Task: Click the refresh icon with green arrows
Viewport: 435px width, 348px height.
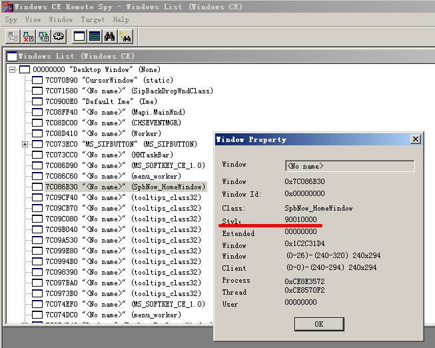Action: [43, 36]
